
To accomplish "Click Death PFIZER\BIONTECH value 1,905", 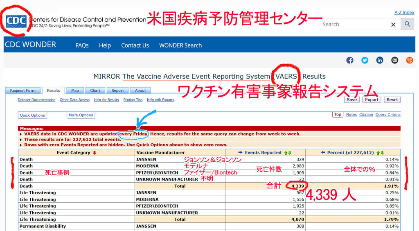I will [298, 173].
